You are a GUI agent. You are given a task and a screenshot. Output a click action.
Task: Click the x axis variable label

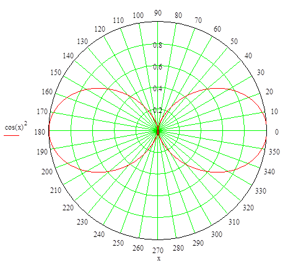159,259
